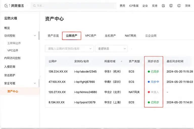Screen dimensions: 194x129
Task: Click the 最后同步时间 column header
Action: point(175,61)
